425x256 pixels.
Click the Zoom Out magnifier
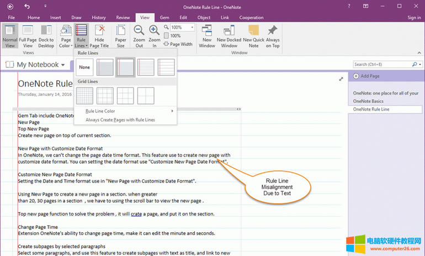[x=139, y=36]
